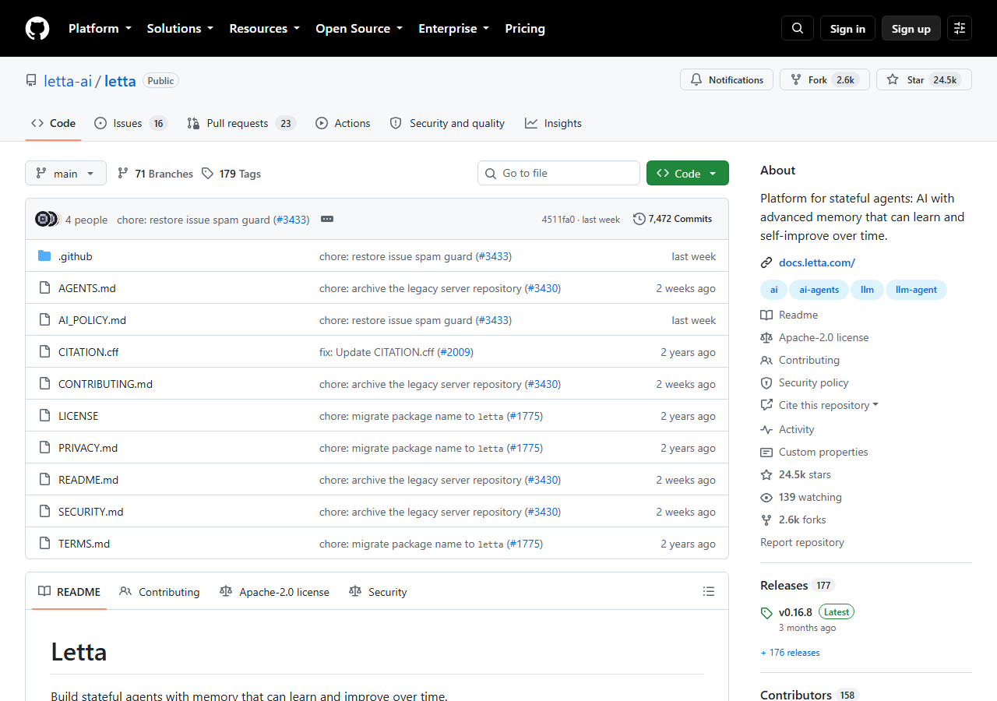This screenshot has height=701, width=997.
Task: Click the file icon beside TERMS.md
Action: coord(44,544)
